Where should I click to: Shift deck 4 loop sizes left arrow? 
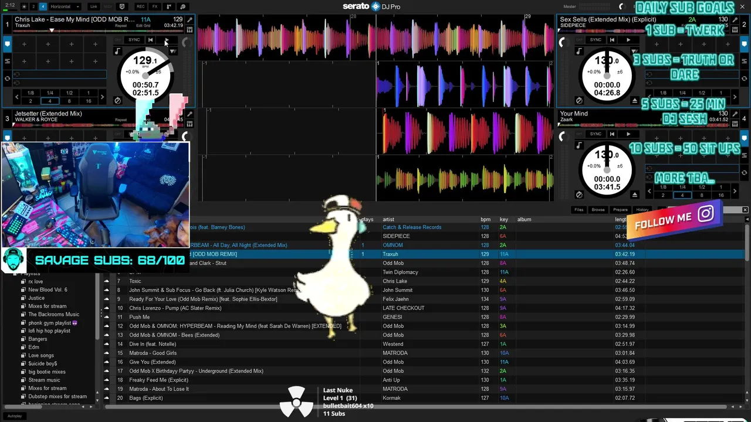649,191
